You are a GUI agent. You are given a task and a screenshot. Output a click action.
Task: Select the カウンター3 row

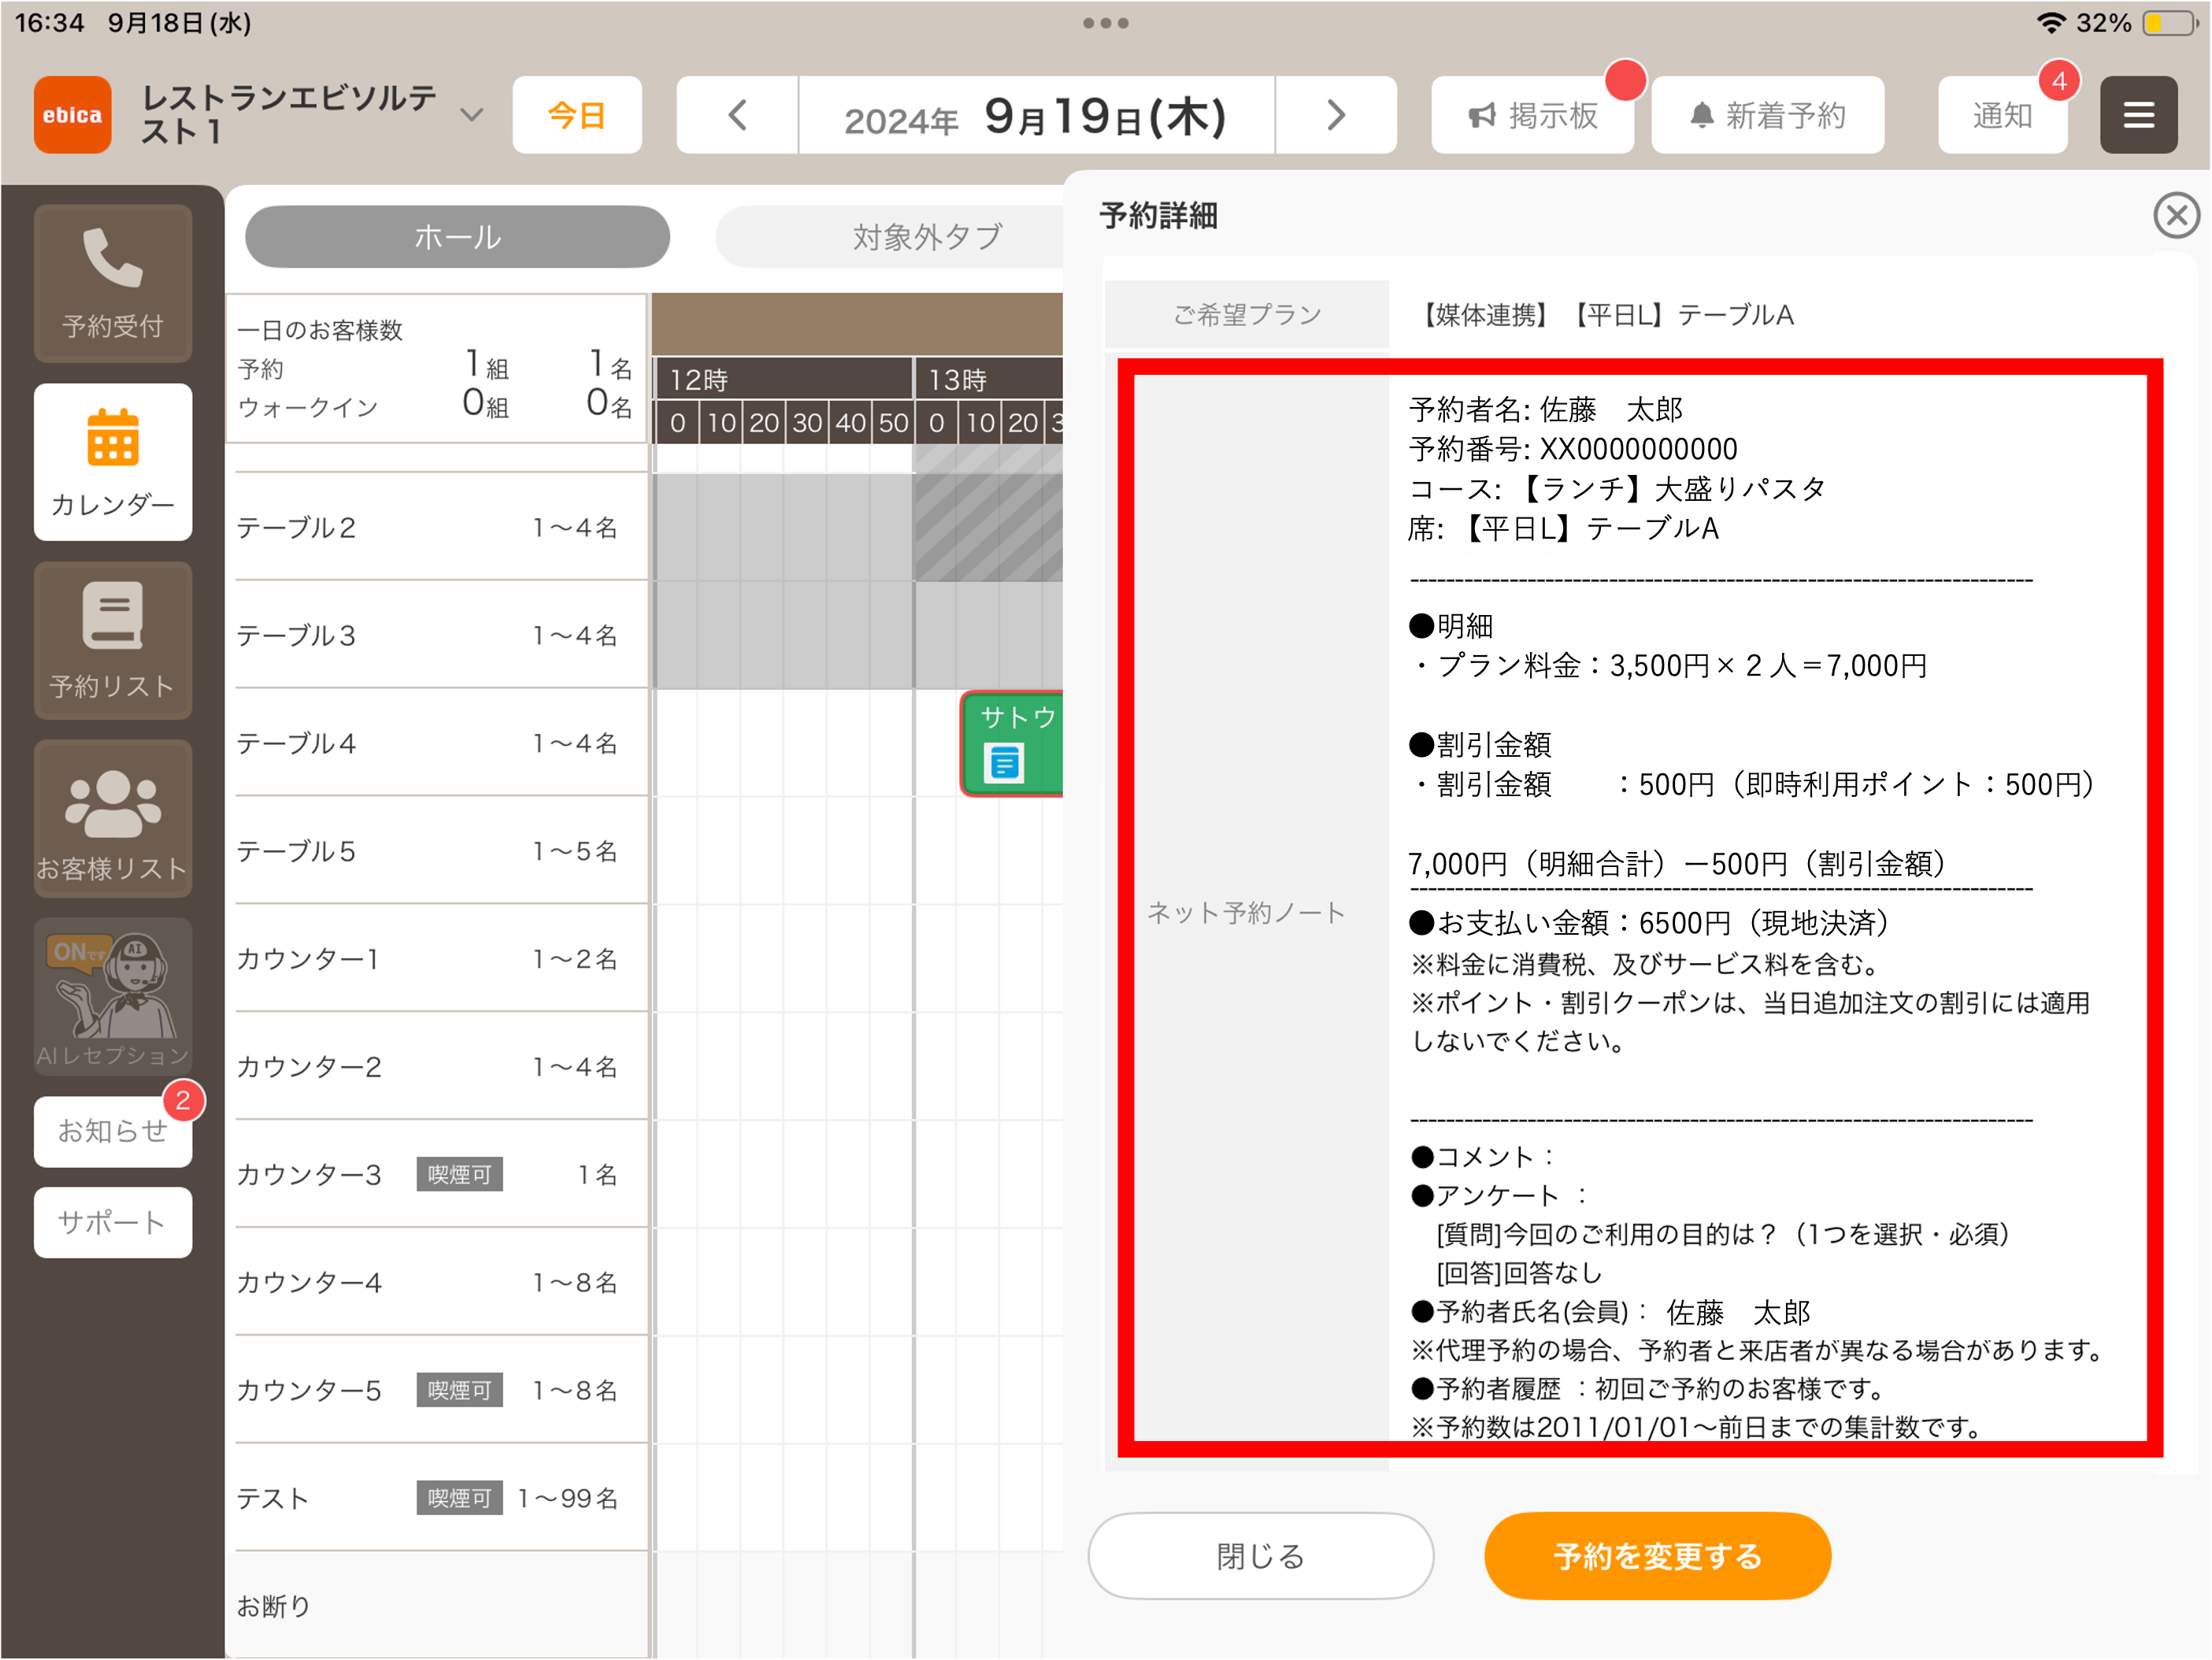pyautogui.click(x=441, y=1175)
